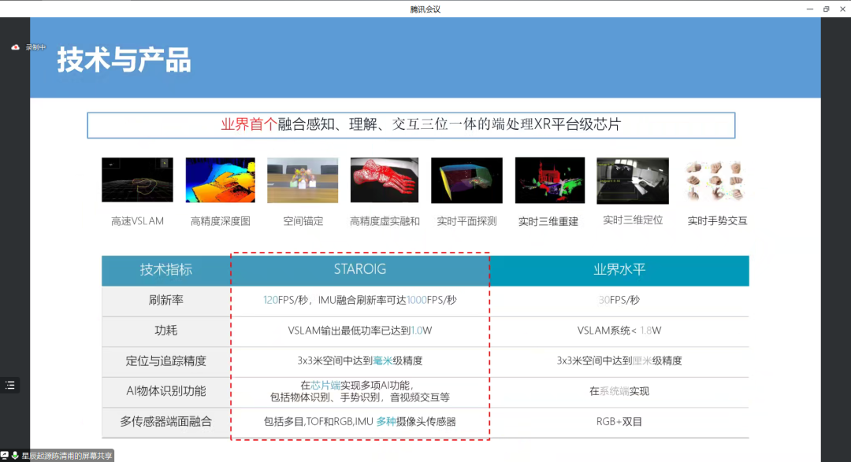Open the list panel icon on left sidebar
The width and height of the screenshot is (851, 462).
(x=9, y=385)
